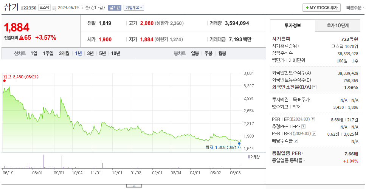Click the 전일 value 1,819
Viewport: 366px width, 189px height.
[x=105, y=23]
